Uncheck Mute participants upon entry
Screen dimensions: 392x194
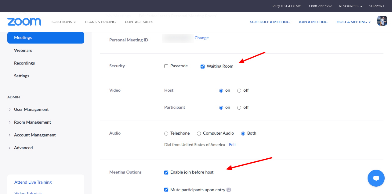coord(166,190)
